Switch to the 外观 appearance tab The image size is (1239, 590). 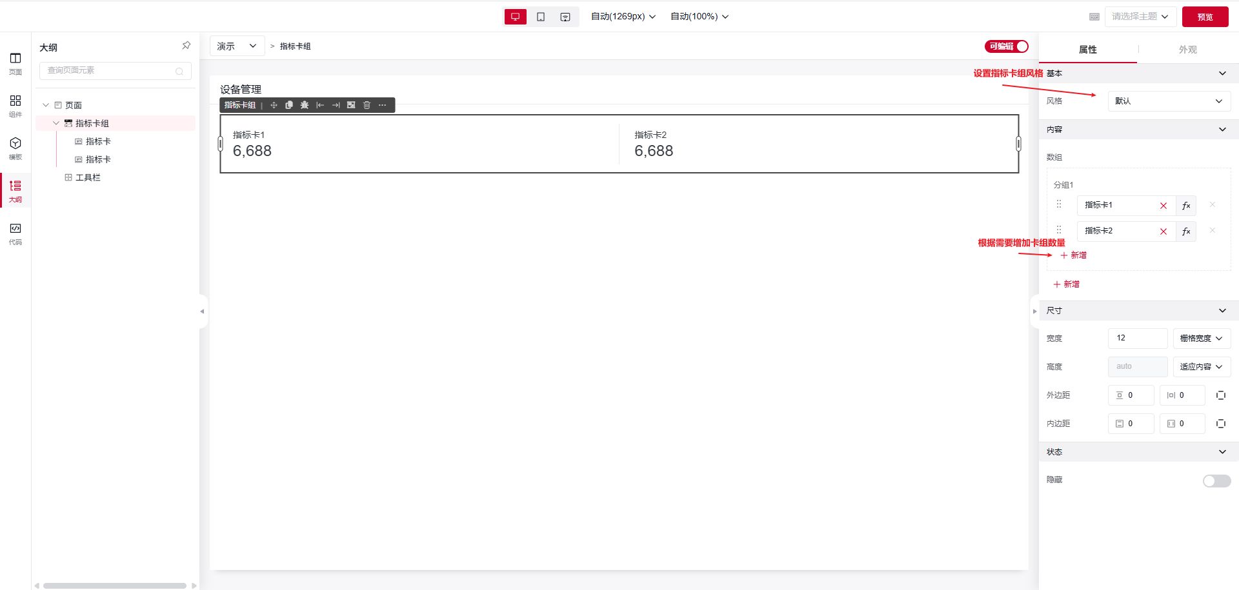pyautogui.click(x=1187, y=50)
